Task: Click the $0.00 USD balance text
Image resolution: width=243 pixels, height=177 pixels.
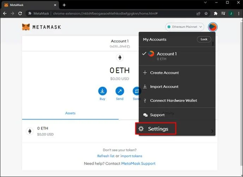Action: coord(120,79)
